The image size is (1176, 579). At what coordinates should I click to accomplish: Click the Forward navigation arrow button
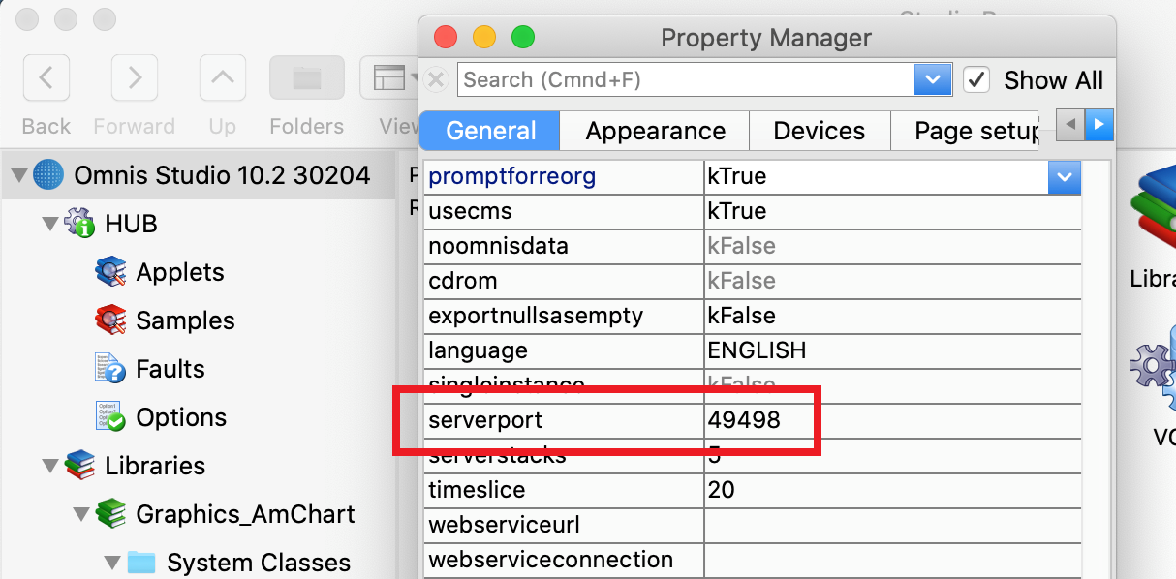coord(135,77)
